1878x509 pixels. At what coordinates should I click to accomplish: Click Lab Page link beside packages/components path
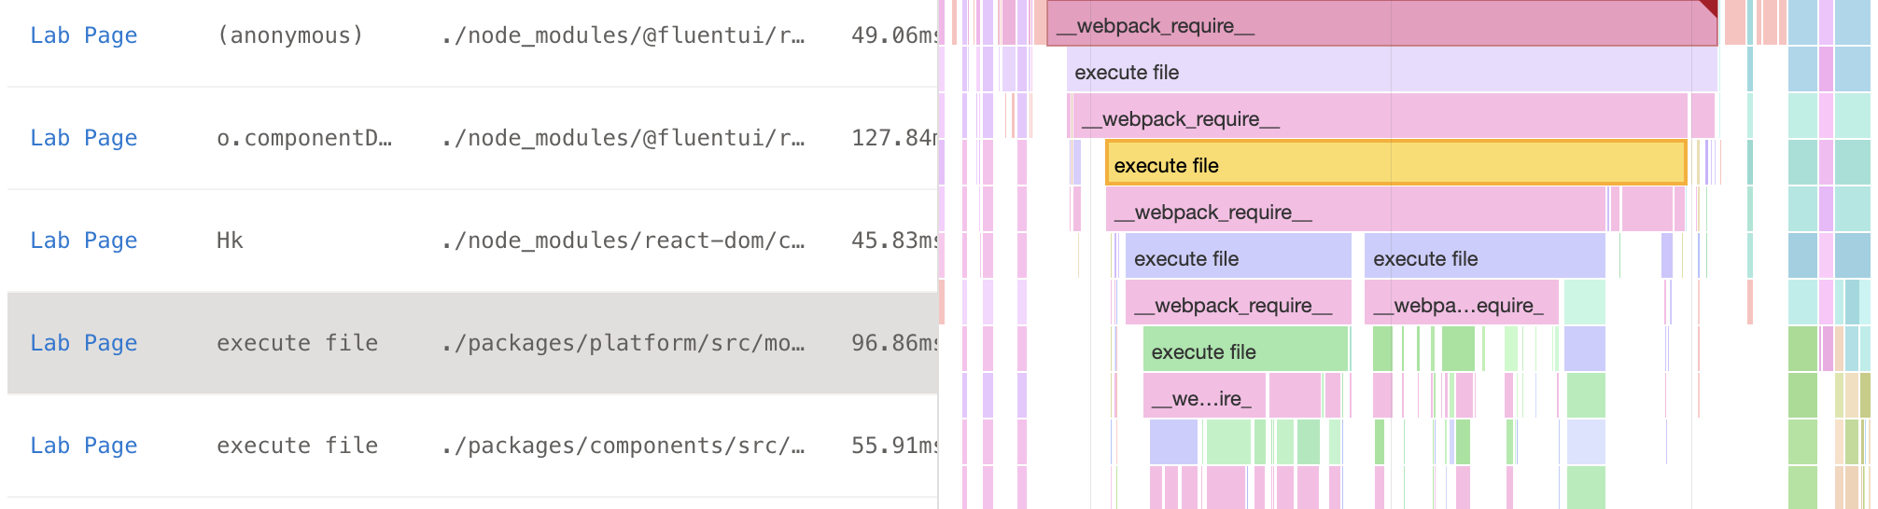point(83,446)
